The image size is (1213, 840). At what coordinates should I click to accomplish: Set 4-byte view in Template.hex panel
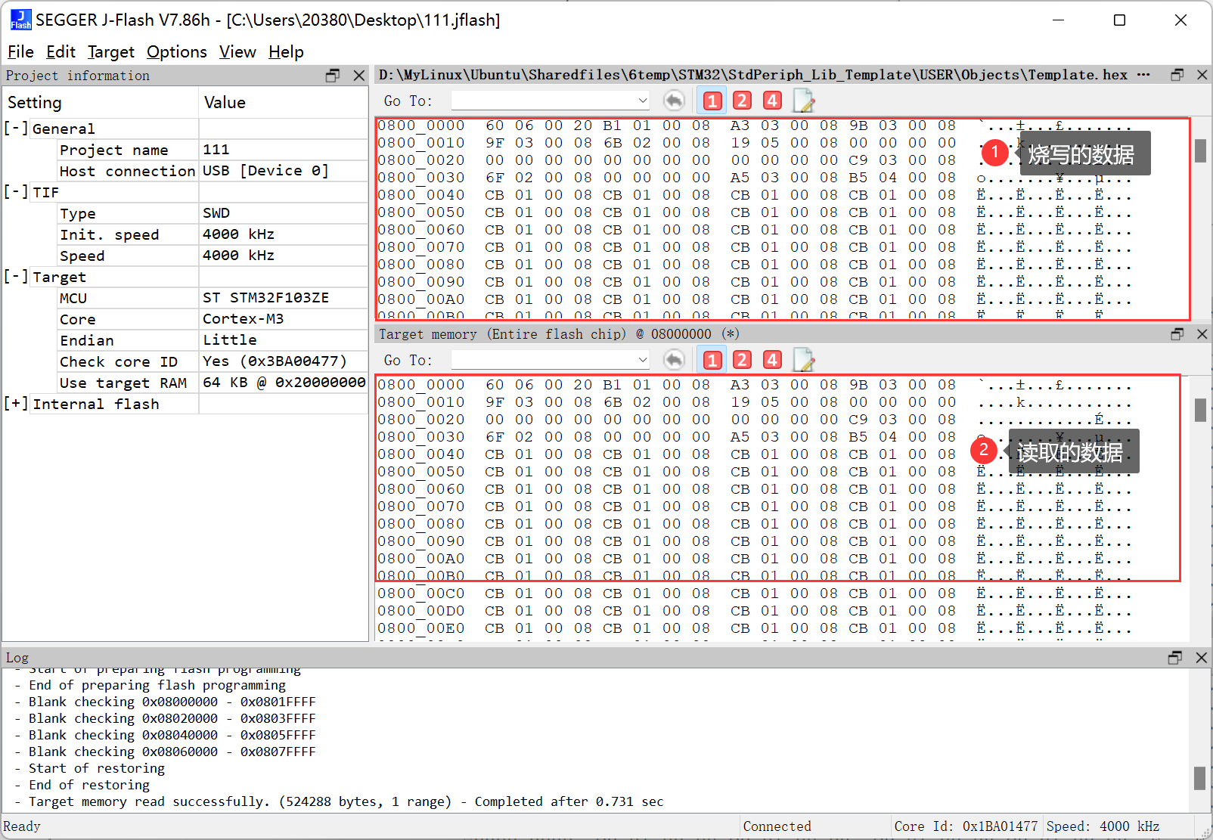(771, 101)
